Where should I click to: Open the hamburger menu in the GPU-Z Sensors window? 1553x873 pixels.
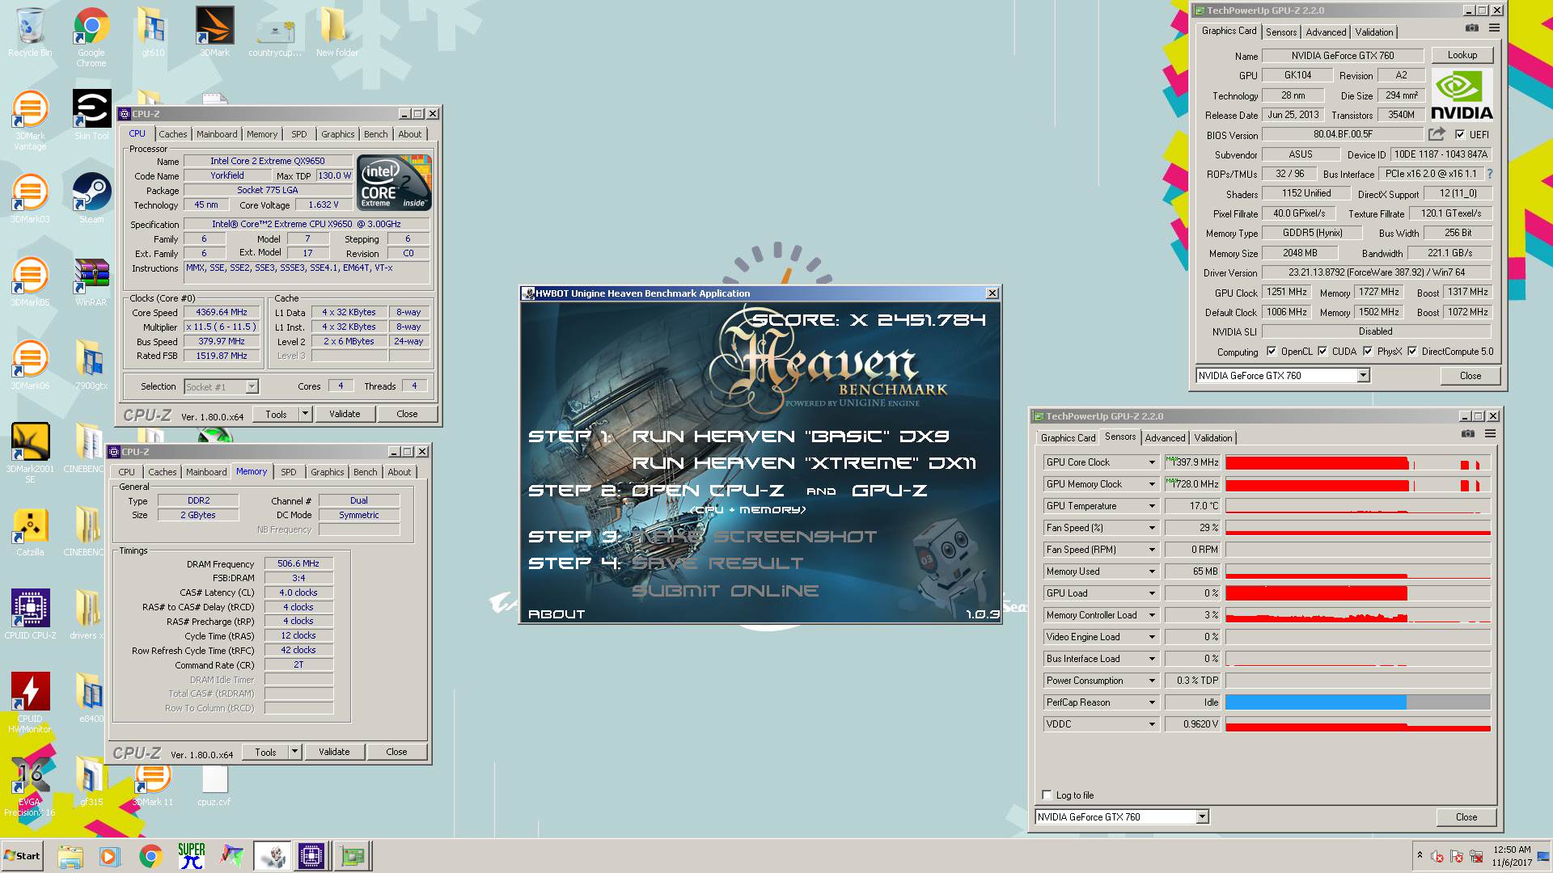pyautogui.click(x=1490, y=434)
